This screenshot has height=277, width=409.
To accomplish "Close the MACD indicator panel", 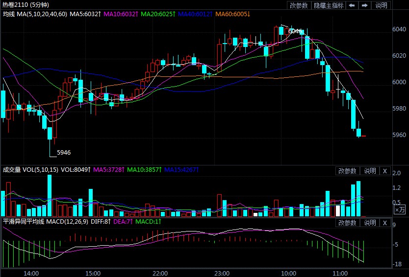I will coord(385,223).
